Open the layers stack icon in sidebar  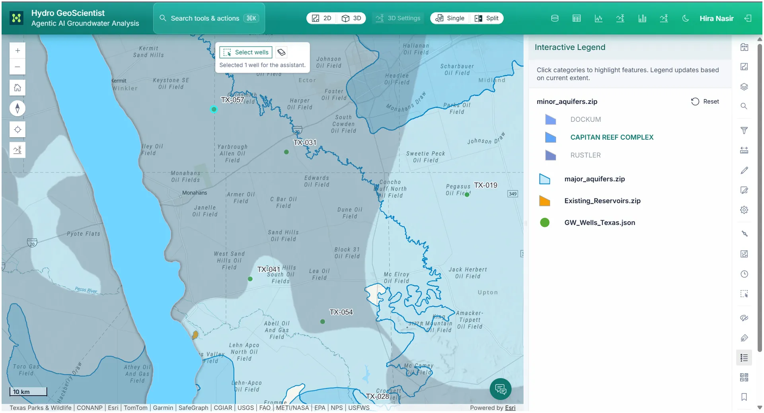point(744,87)
